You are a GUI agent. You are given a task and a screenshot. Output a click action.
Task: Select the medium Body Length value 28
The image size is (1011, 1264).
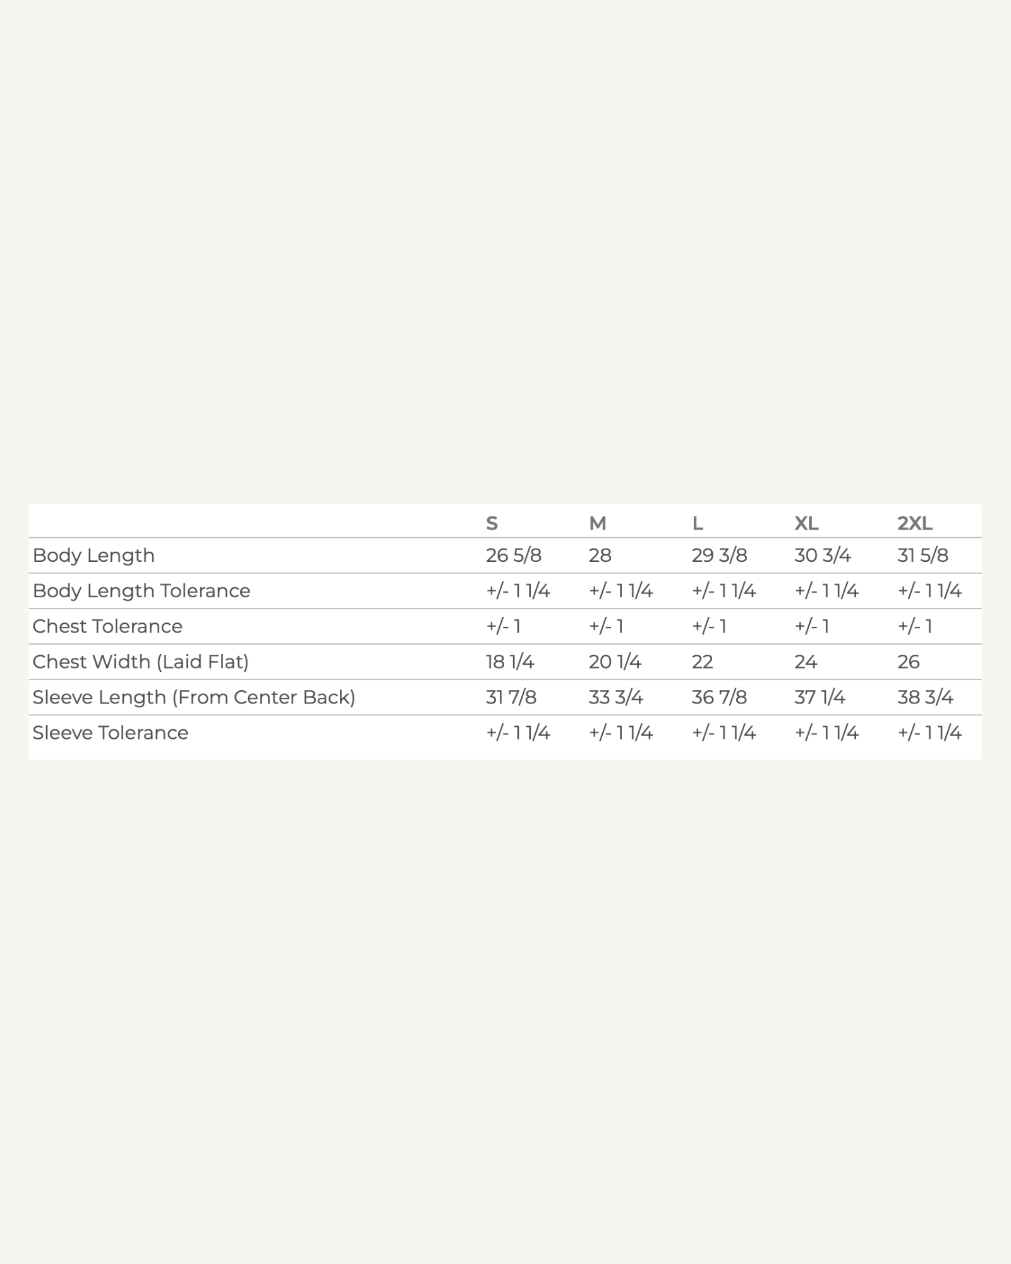coord(600,556)
